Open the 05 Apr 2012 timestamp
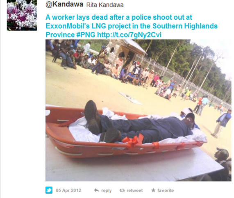This screenshot has height=198, width=234. tap(68, 190)
